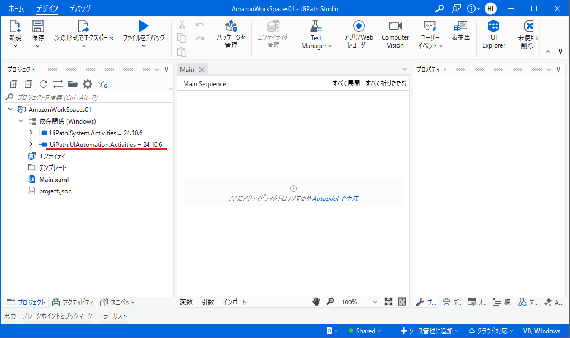Collapse all in Project panel toolbar

[28, 84]
